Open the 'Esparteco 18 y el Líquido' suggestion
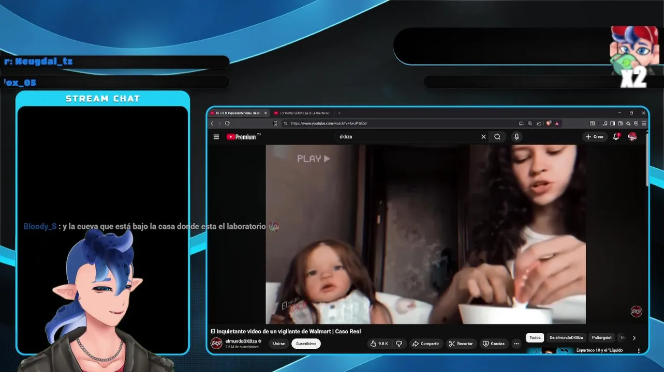Image resolution: width=664 pixels, height=372 pixels. click(599, 350)
